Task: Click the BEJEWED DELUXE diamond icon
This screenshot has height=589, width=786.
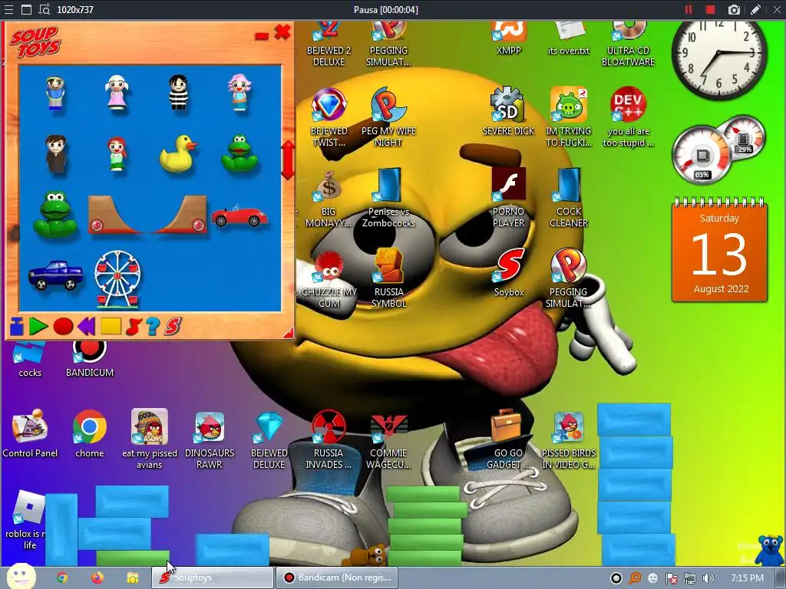Action: click(269, 441)
